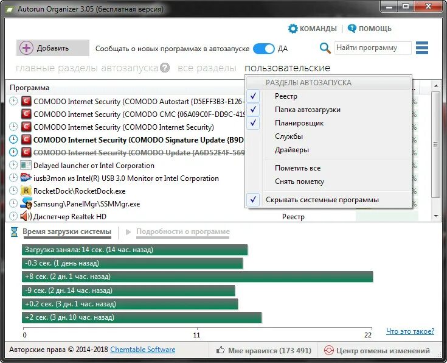447x363 pixels.
Task: Click the gear icon next to КОМАНДЫ
Action: tap(293, 29)
